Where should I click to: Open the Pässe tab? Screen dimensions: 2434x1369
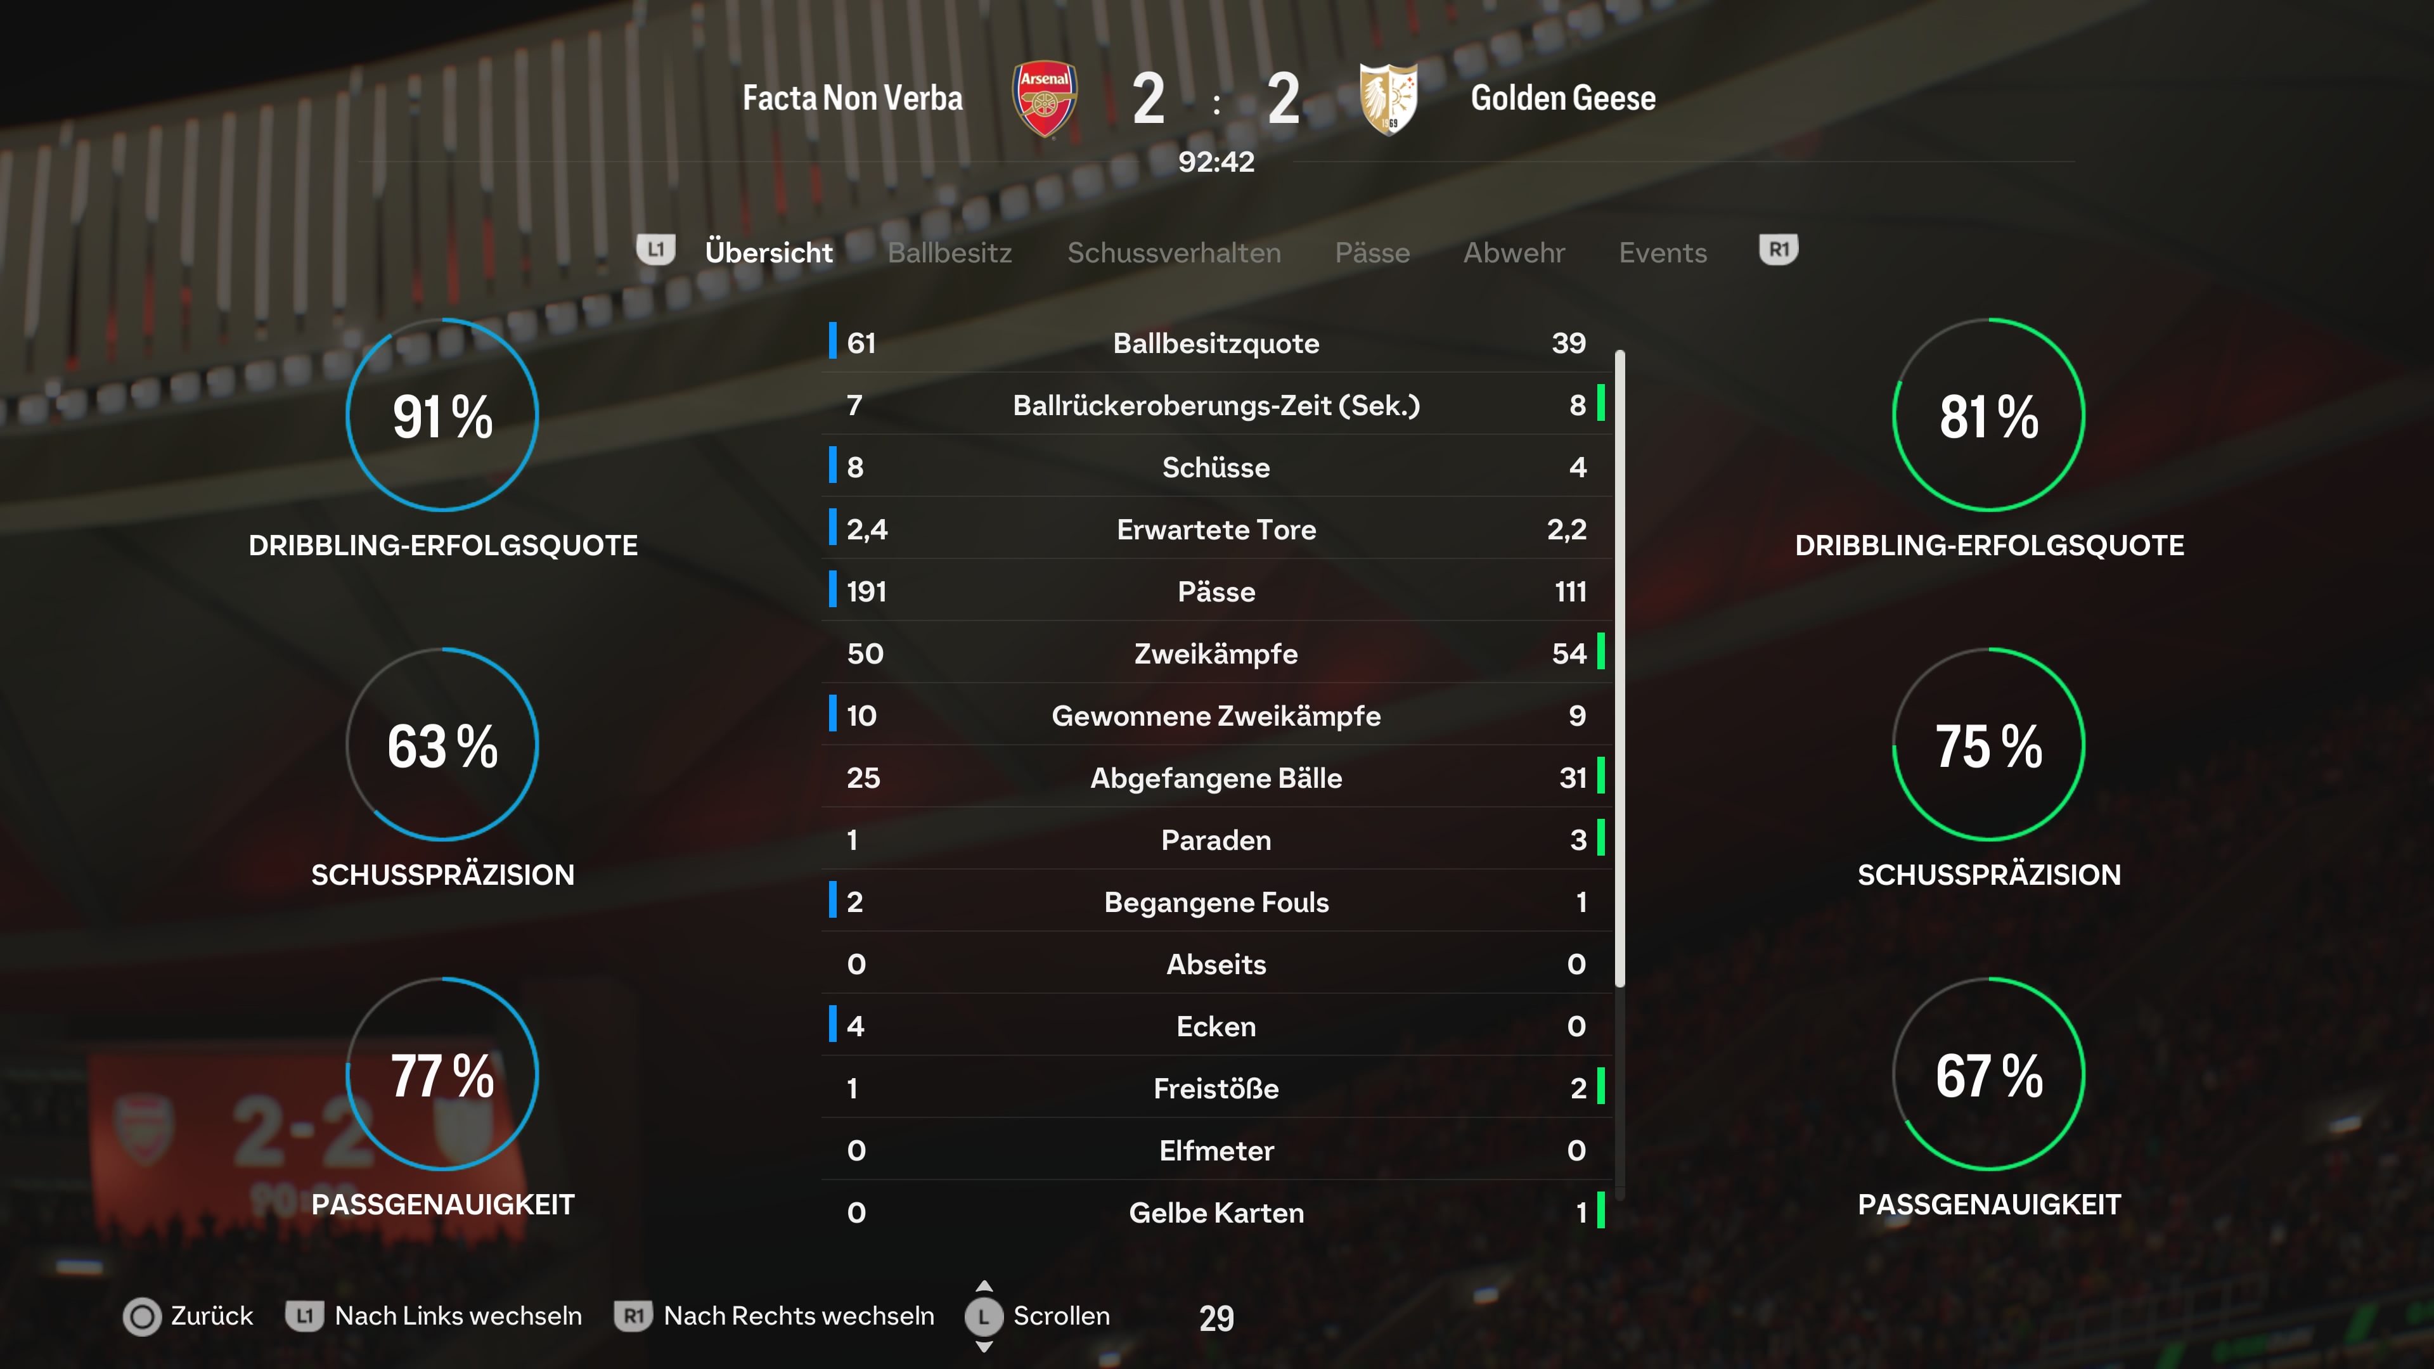1372,252
